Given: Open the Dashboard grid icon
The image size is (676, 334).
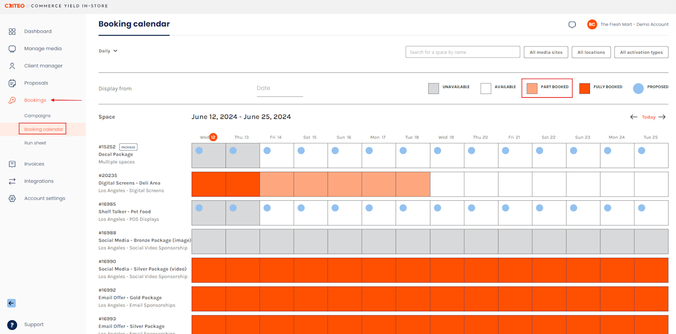Looking at the screenshot, I should (x=12, y=32).
